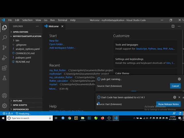Image resolution: width=184 pixels, height=138 pixels.
Task: Collapse MYFIRSTDARTAPPLICATION folder section
Action: [x=26, y=36]
